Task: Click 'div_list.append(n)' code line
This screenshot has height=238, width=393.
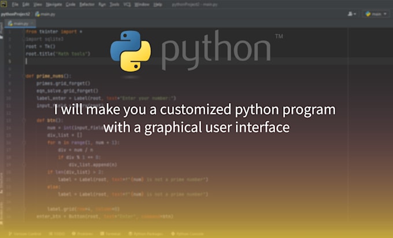Action: tap(93, 164)
